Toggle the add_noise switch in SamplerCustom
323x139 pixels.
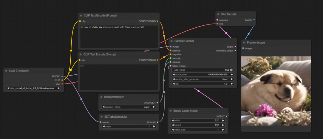(x=231, y=70)
